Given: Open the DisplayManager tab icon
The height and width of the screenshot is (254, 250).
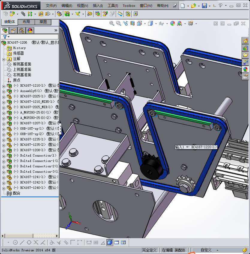Looking at the screenshot, I should 30,30.
